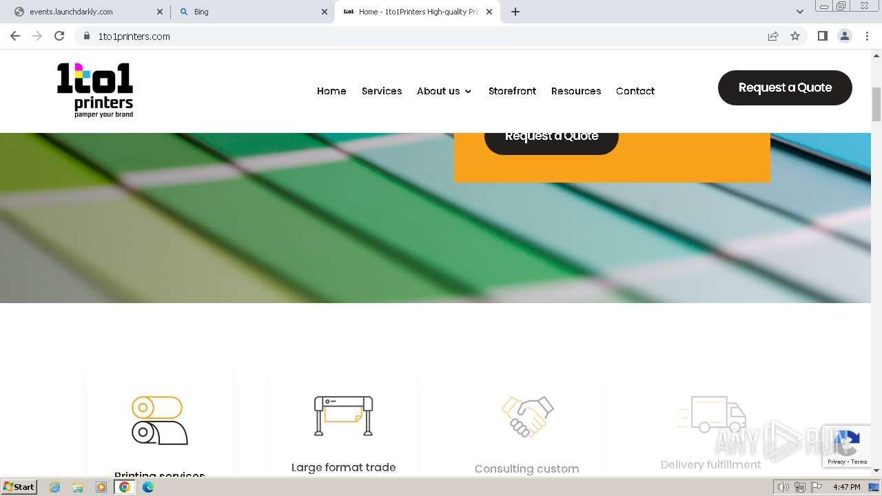Close the 1to1Printers tab
Image resolution: width=882 pixels, height=496 pixels.
click(x=490, y=12)
